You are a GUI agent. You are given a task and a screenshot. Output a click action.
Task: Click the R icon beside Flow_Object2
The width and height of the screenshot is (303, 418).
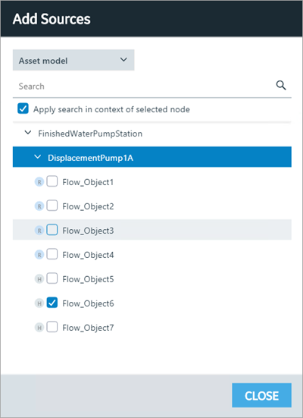[39, 206]
